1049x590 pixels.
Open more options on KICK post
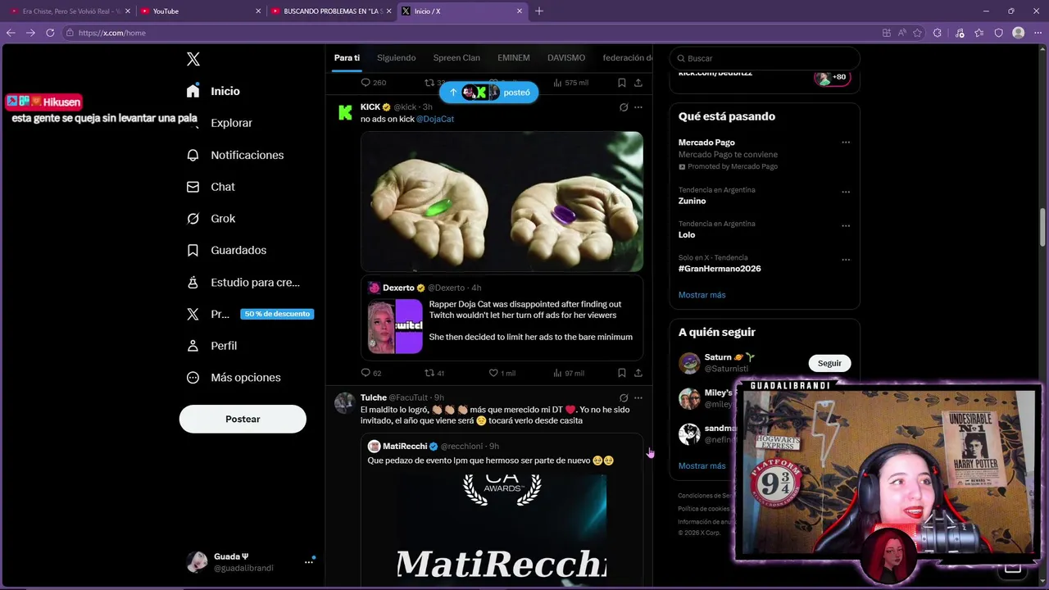coord(638,107)
